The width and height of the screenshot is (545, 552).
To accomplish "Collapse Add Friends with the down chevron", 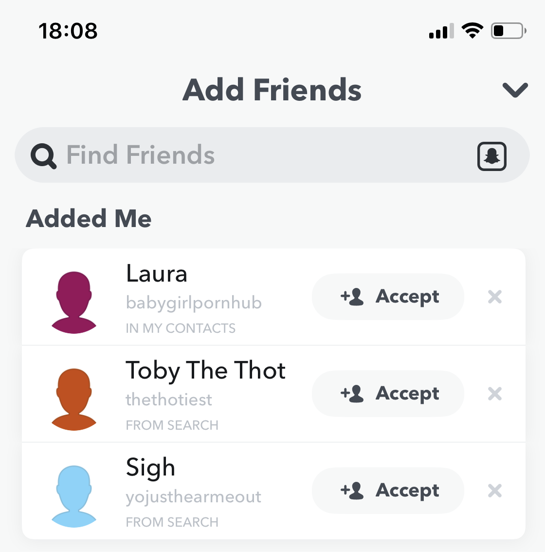I will point(515,90).
